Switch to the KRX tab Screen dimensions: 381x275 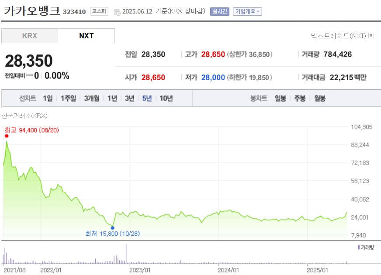click(30, 36)
